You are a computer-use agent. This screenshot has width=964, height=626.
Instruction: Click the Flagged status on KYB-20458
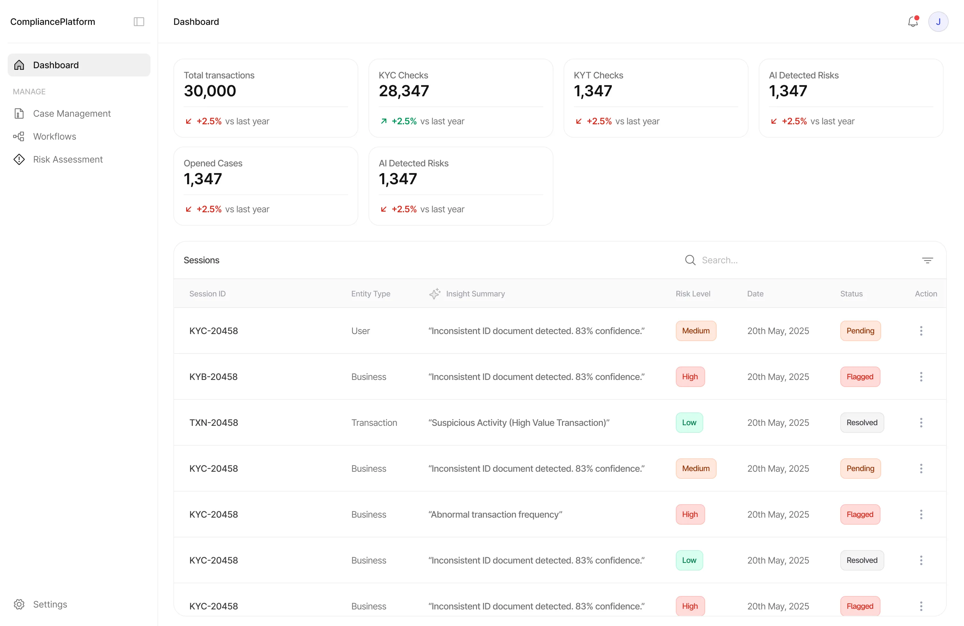(x=859, y=376)
